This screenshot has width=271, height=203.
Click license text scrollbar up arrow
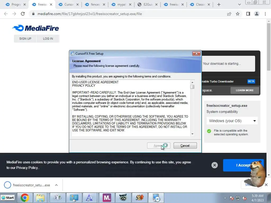pos(192,82)
